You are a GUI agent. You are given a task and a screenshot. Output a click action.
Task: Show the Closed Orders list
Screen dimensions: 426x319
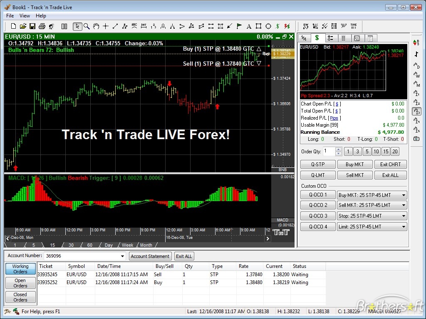[x=20, y=297]
